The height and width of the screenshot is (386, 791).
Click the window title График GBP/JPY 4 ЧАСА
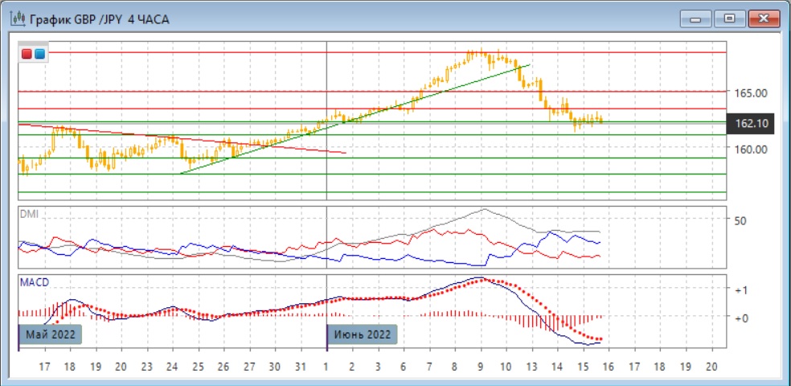tap(100, 18)
